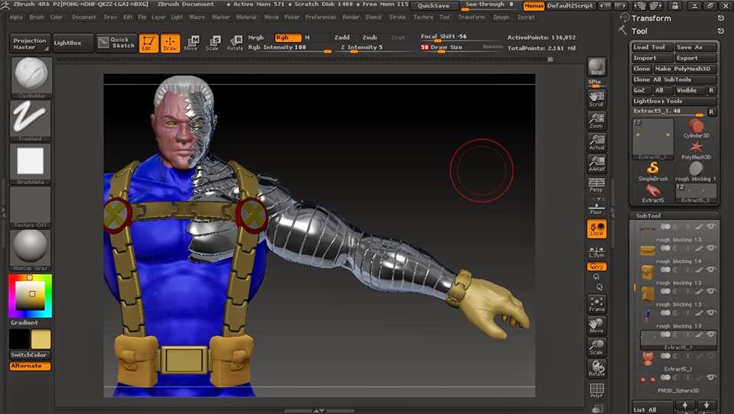Toggle Zadd sculpt mode
The height and width of the screenshot is (414, 734).
pos(342,37)
